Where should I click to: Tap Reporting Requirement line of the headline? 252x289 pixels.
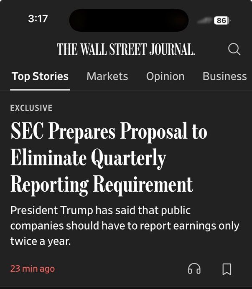pos(102,185)
